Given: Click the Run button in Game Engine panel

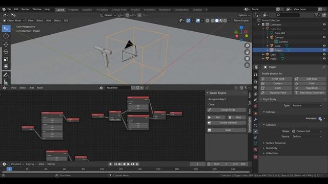Looking at the screenshot, I should [216, 118].
